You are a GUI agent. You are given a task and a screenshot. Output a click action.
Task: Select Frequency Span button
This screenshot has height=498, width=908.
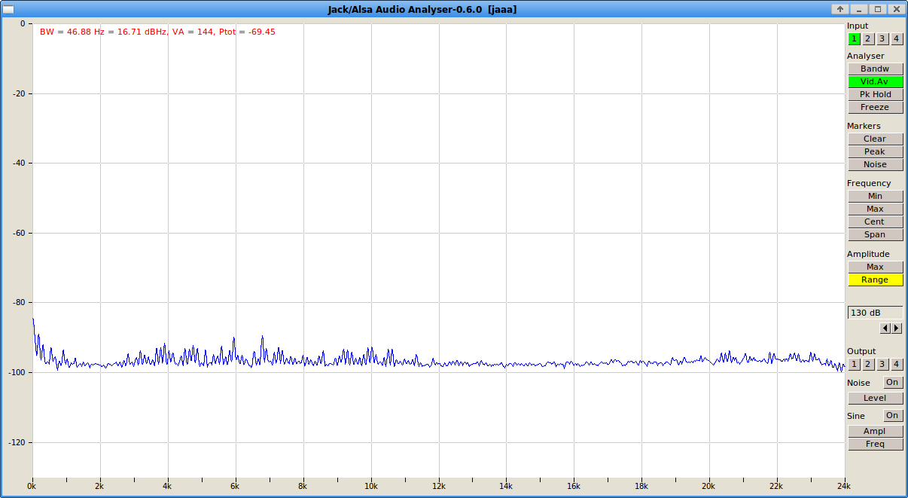[875, 234]
